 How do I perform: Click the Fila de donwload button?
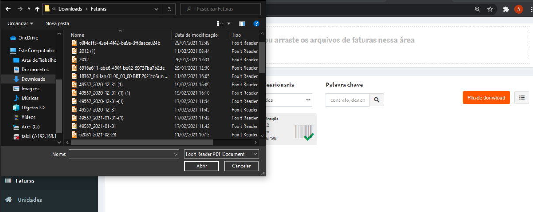[x=486, y=97]
